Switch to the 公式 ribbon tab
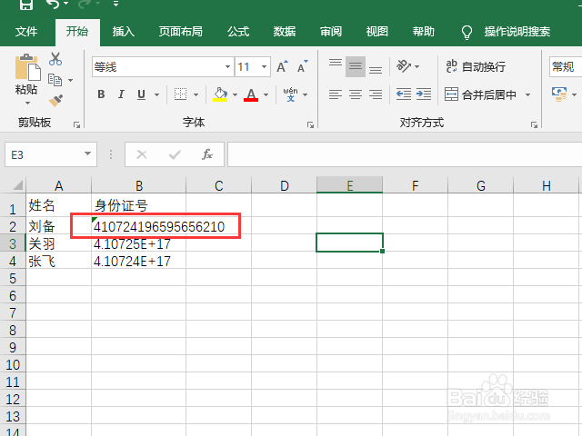The image size is (582, 436). 238,32
